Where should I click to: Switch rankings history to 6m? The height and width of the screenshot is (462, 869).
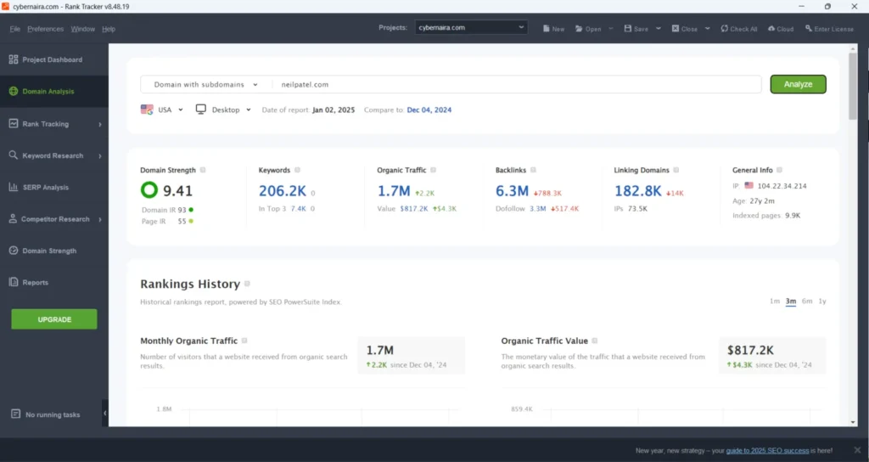tap(806, 301)
